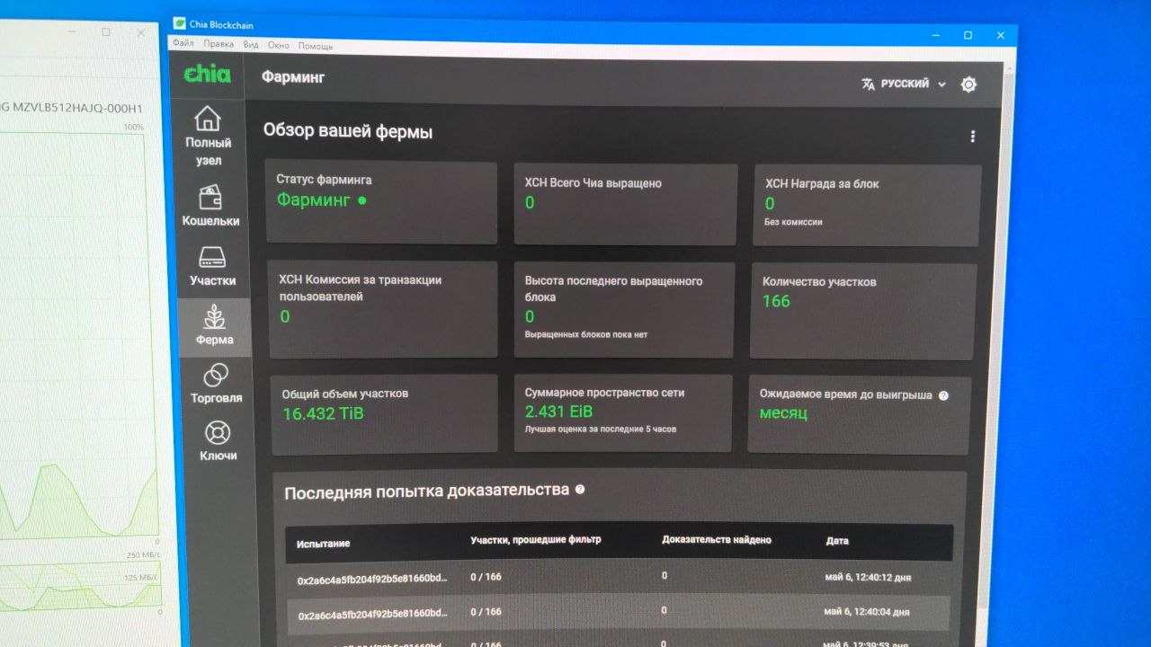Open settings via the gear icon

click(x=968, y=84)
